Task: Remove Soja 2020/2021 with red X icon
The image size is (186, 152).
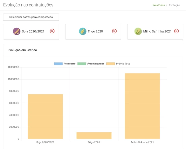Action: pyautogui.click(x=52, y=31)
